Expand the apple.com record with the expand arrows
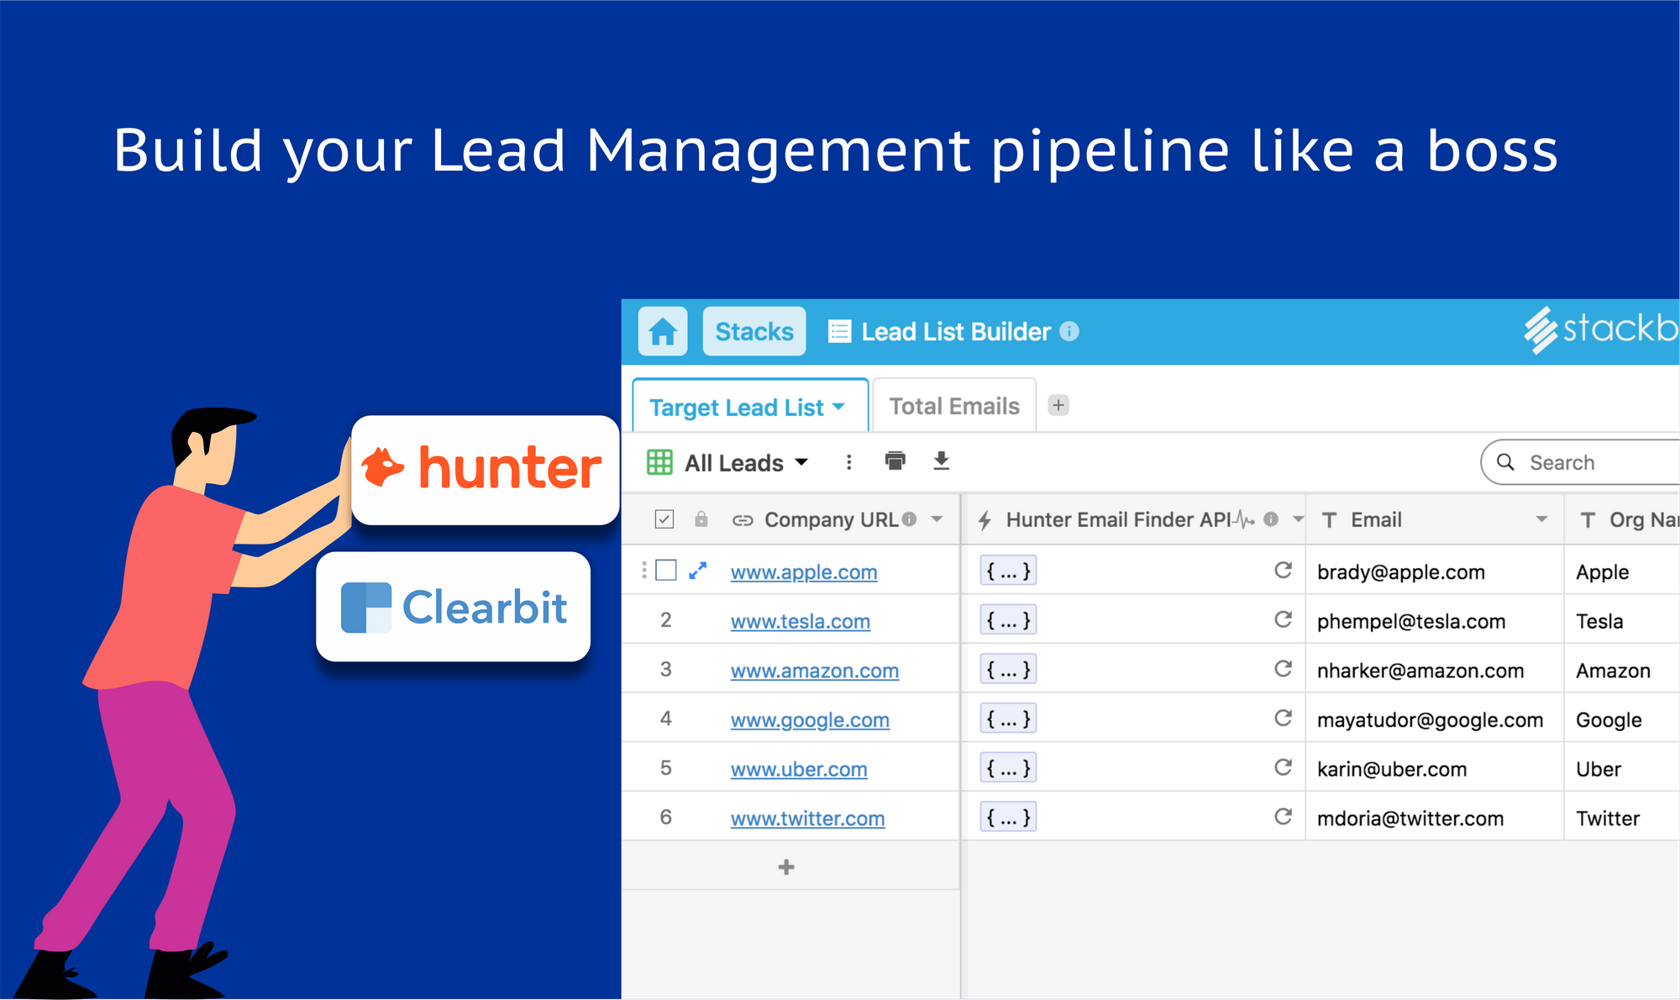This screenshot has height=1000, width=1680. click(697, 571)
